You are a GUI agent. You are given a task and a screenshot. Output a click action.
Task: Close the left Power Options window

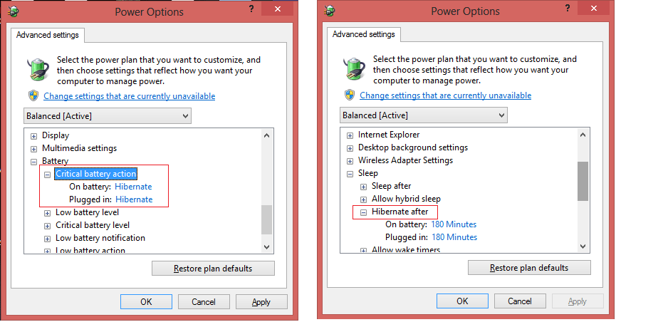point(278,9)
